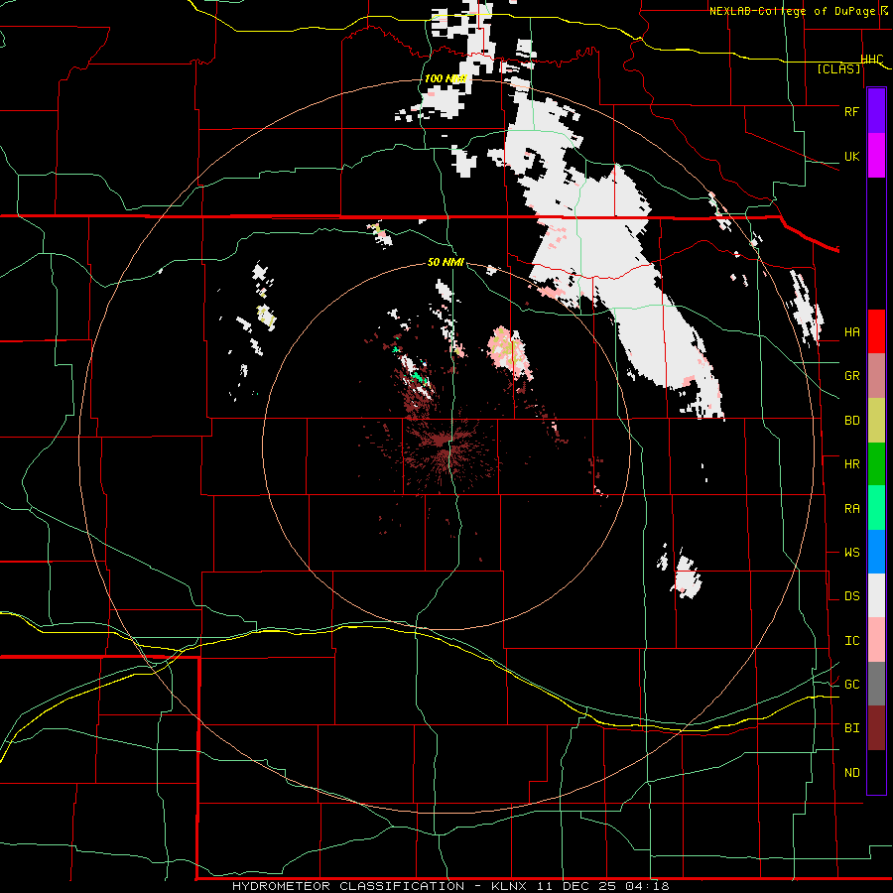Click the '100 NMI' range ring label

click(x=446, y=78)
